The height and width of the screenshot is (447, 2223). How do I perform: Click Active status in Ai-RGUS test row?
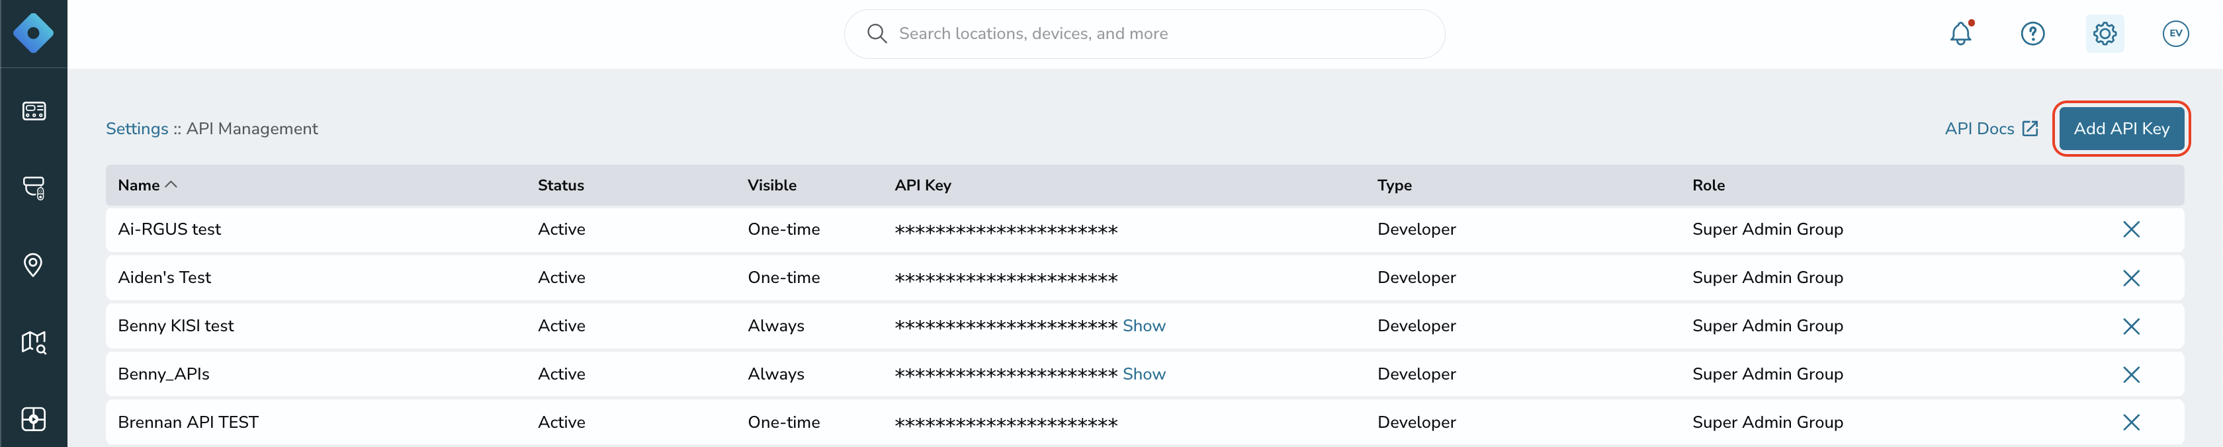[x=561, y=229]
